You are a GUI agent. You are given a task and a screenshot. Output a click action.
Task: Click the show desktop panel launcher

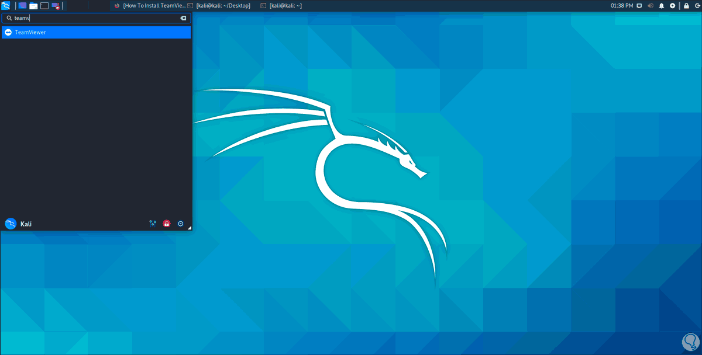click(23, 5)
